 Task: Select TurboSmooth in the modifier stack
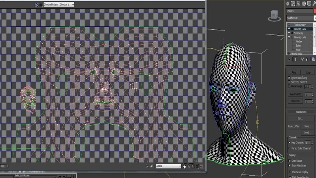pyautogui.click(x=300, y=25)
